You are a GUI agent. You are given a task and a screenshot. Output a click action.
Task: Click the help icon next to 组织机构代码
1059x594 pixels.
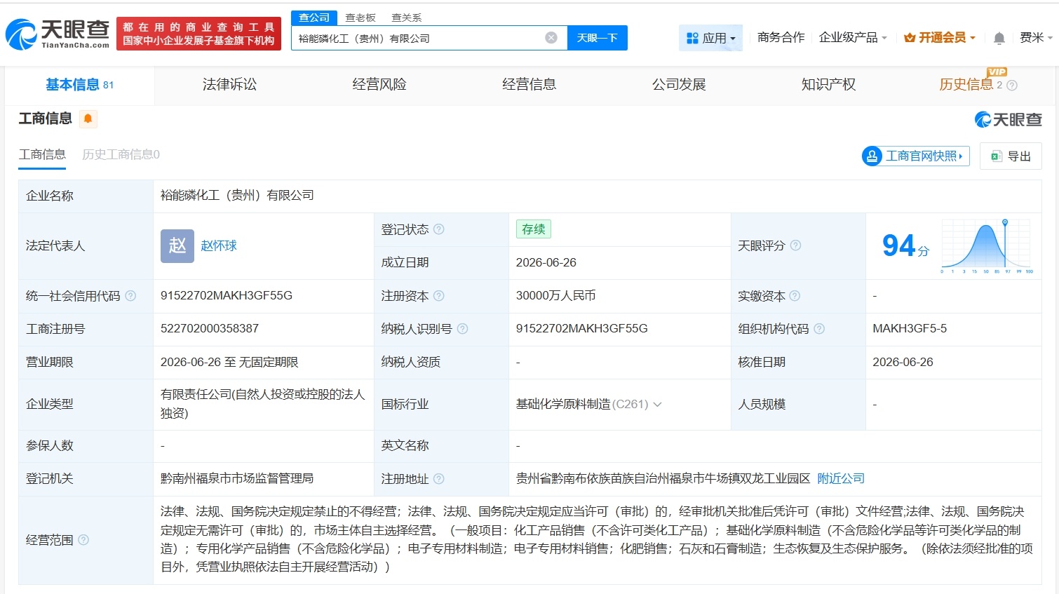tap(819, 329)
